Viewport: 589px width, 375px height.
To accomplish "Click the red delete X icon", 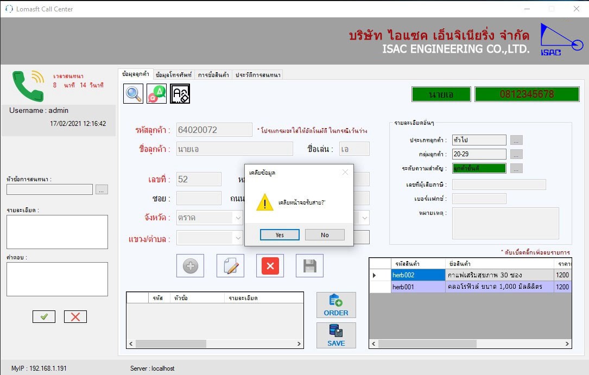I will [270, 266].
